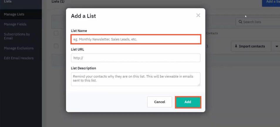Image resolution: width=280 pixels, height=127 pixels.
Task: Focus the List Description text area
Action: 136,79
